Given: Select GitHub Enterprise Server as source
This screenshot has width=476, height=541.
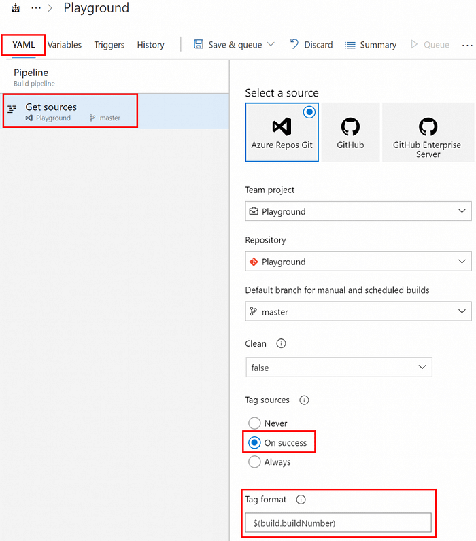Looking at the screenshot, I should [x=428, y=132].
